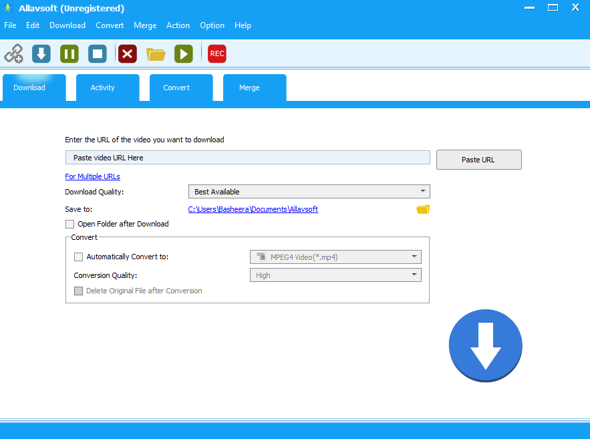Play the file using the green play icon
The image size is (590, 439).
[184, 53]
